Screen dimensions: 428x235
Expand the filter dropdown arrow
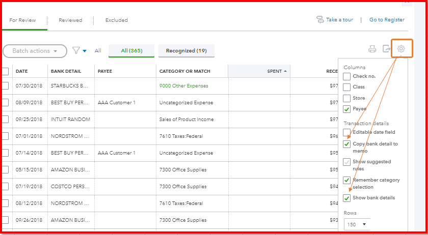click(x=85, y=51)
